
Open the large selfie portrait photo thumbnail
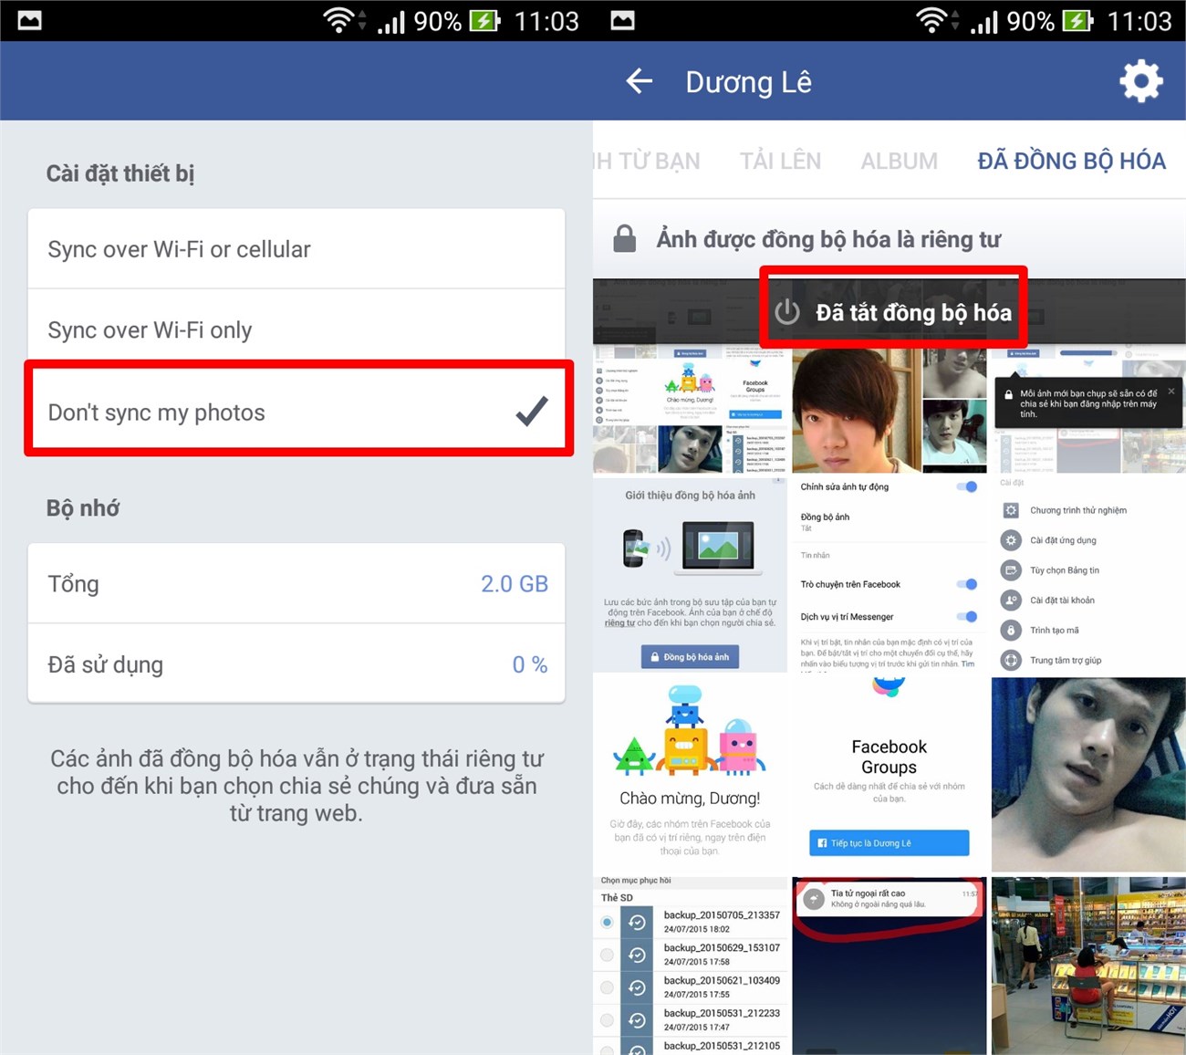(857, 410)
